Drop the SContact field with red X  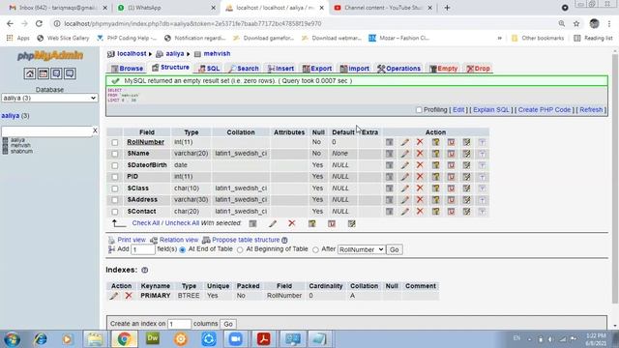coord(420,212)
